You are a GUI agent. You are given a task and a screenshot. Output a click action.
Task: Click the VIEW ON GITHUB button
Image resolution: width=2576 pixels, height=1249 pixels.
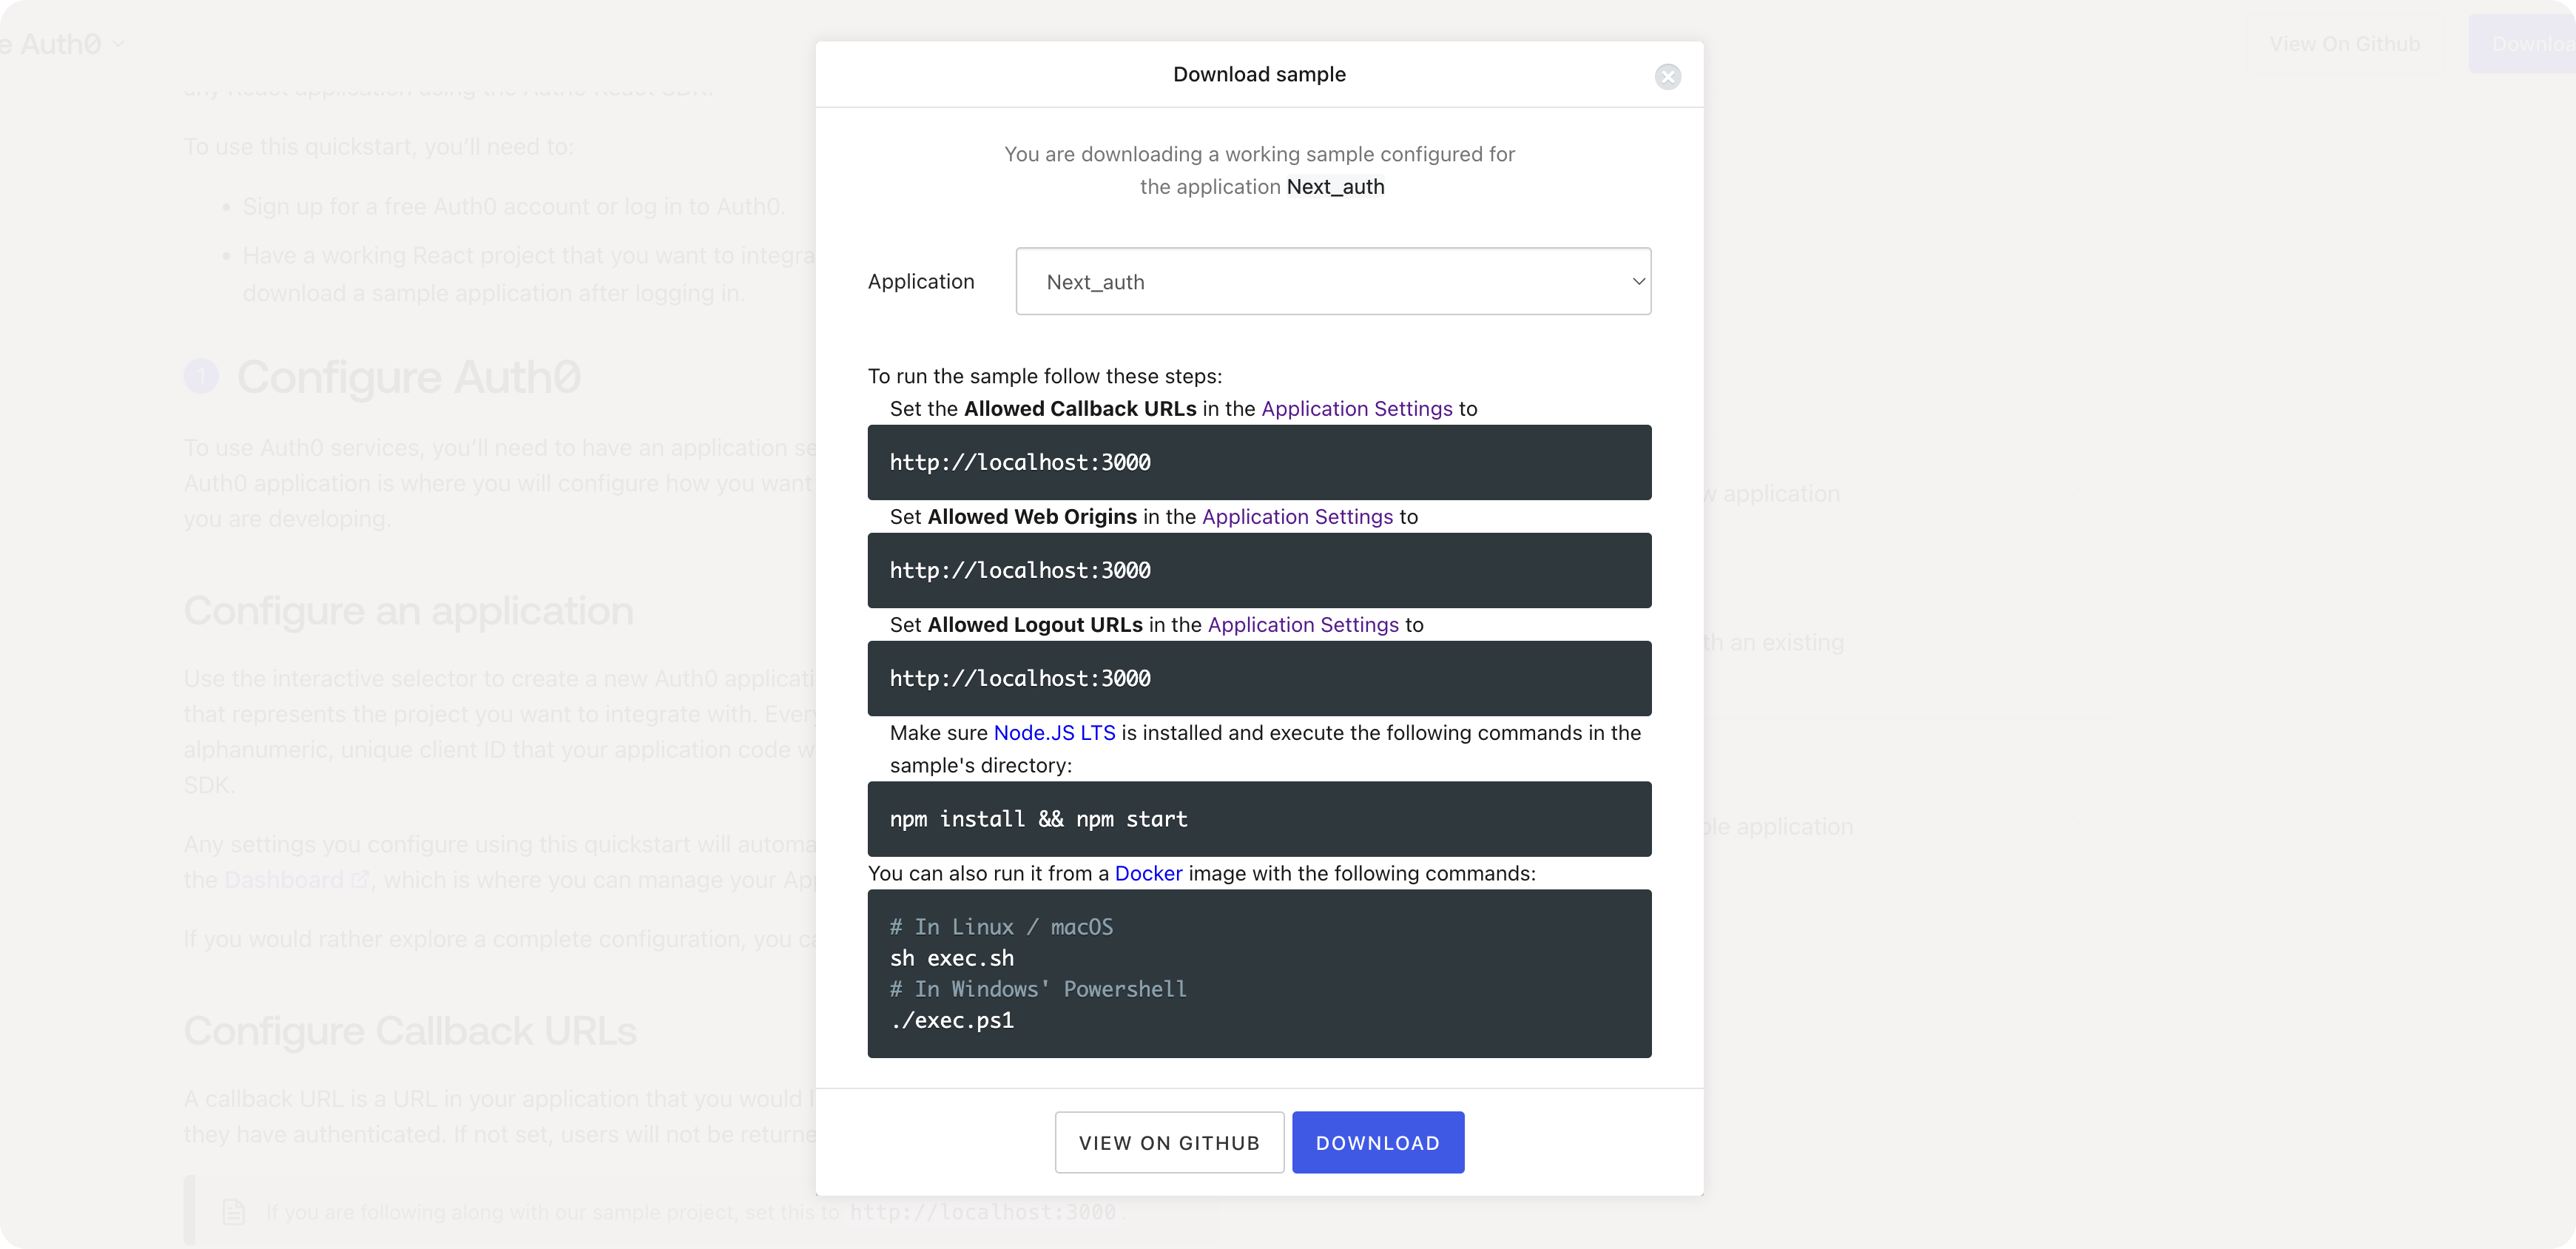click(x=1168, y=1142)
